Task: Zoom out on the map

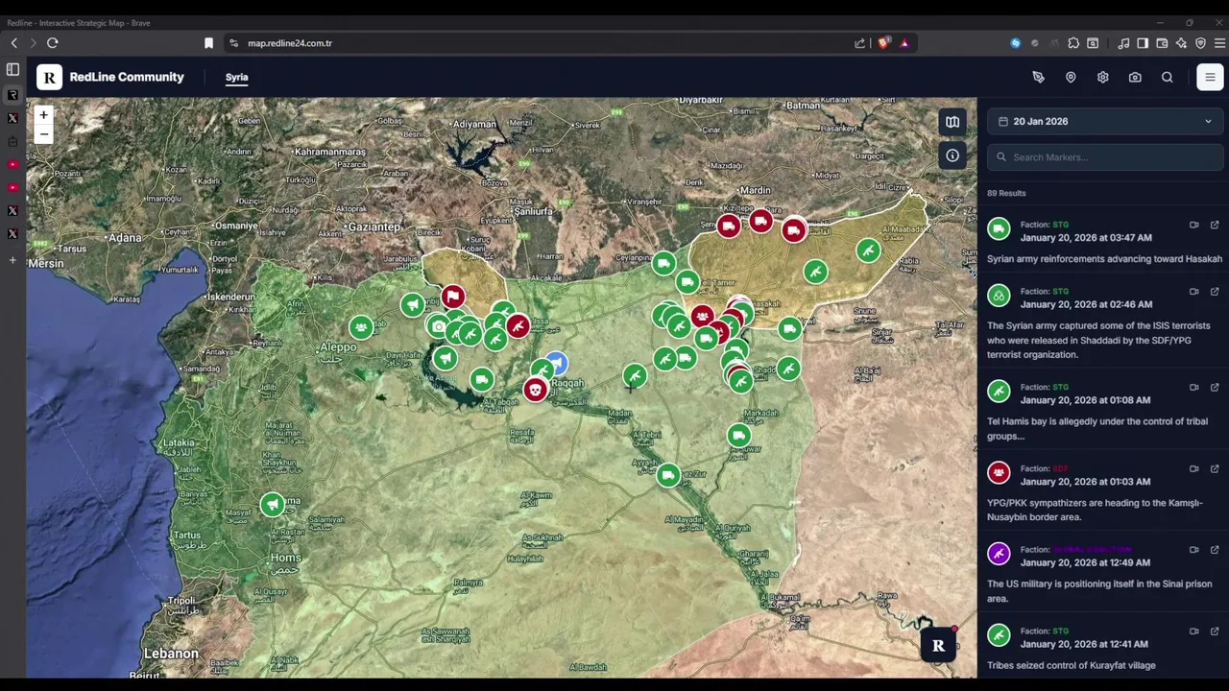Action: click(x=42, y=134)
